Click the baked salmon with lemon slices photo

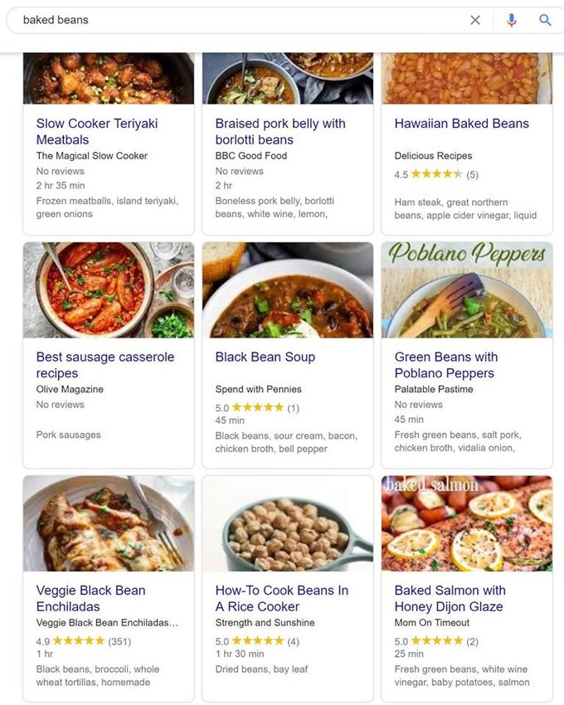[466, 524]
